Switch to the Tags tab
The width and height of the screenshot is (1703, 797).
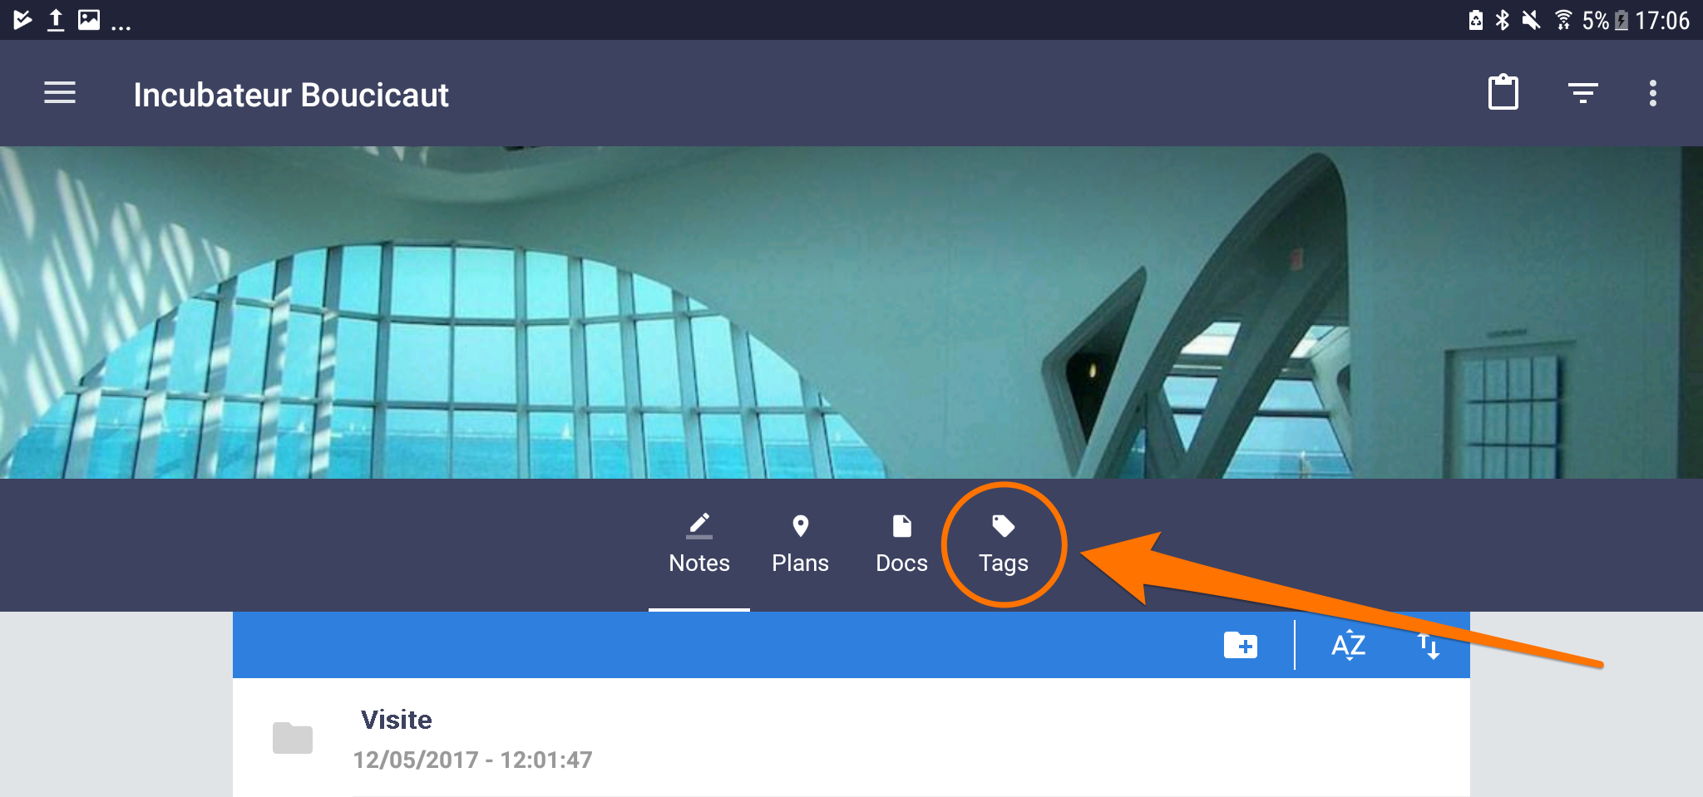click(x=1004, y=545)
